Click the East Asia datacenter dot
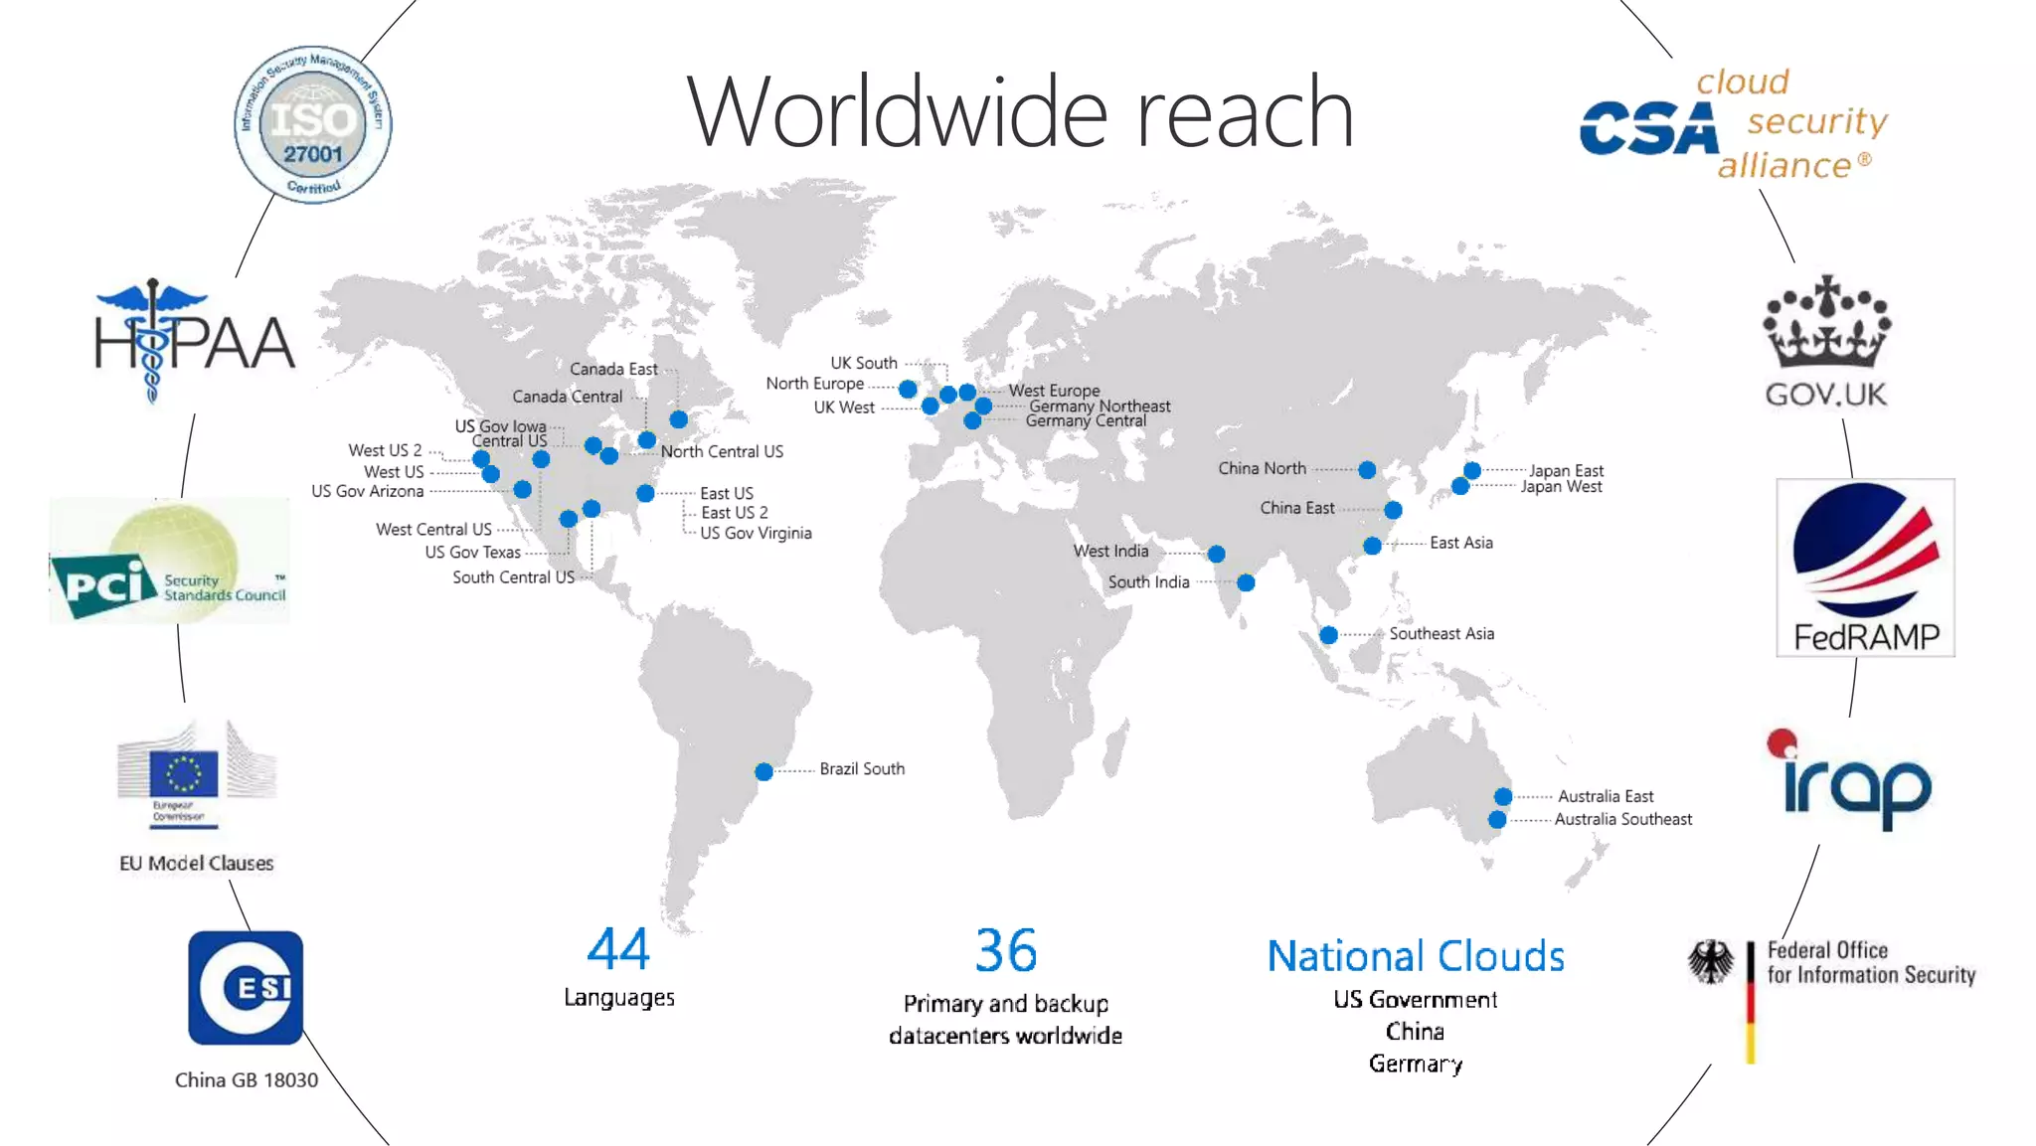2036x1146 pixels. (1372, 546)
